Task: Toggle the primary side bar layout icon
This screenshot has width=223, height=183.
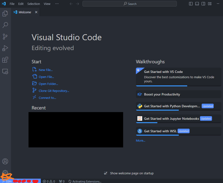Action: (x=191, y=4)
